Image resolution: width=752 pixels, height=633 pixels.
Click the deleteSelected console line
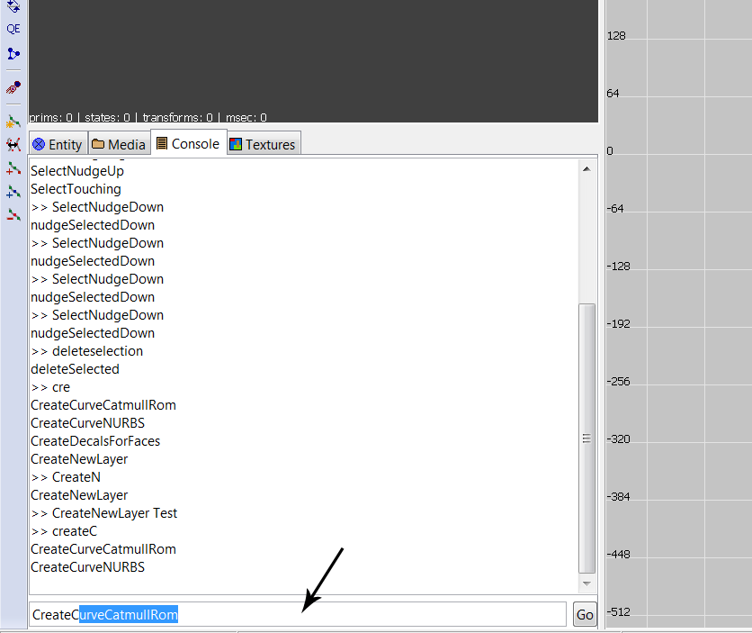[x=75, y=369]
